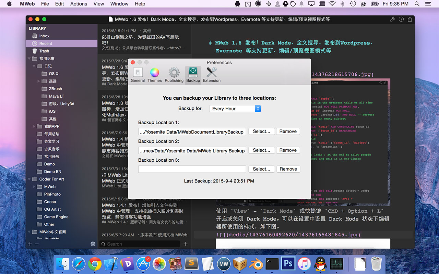The width and height of the screenshot is (439, 274).
Task: Open the Publishing preferences pane
Action: pyautogui.click(x=174, y=74)
